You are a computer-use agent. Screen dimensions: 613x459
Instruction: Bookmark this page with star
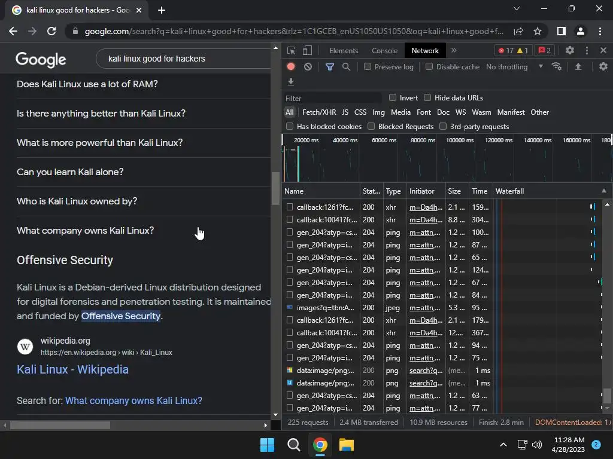pyautogui.click(x=538, y=31)
